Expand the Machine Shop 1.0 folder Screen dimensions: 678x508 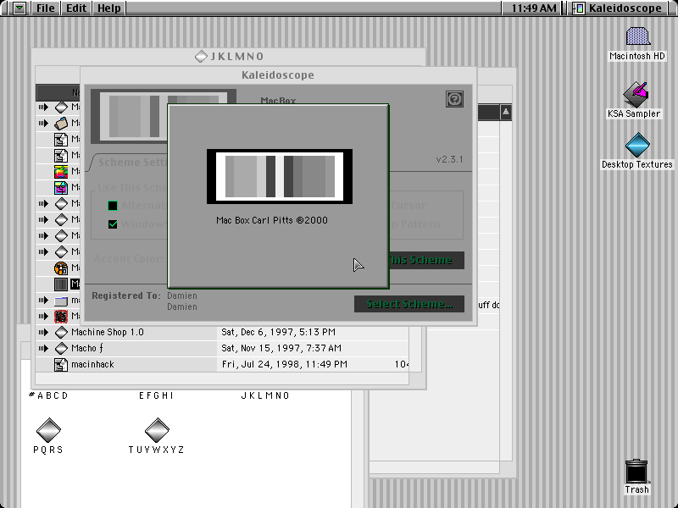[x=43, y=332]
